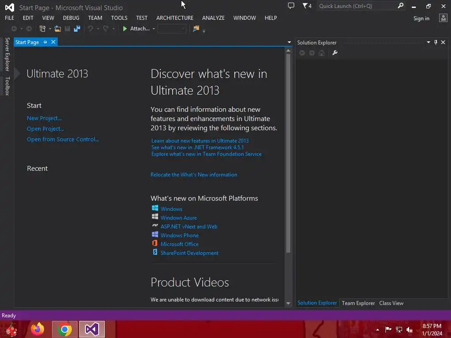Click the Save toolbar icon

pos(67,29)
